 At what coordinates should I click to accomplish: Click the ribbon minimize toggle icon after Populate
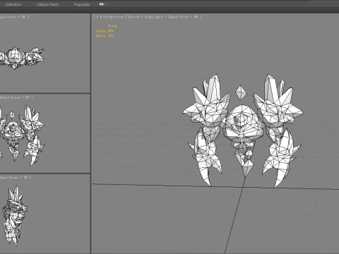coord(102,4)
